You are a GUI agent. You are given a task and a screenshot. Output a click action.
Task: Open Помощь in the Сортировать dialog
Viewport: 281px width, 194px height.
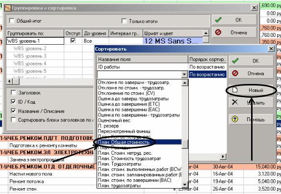(251, 119)
